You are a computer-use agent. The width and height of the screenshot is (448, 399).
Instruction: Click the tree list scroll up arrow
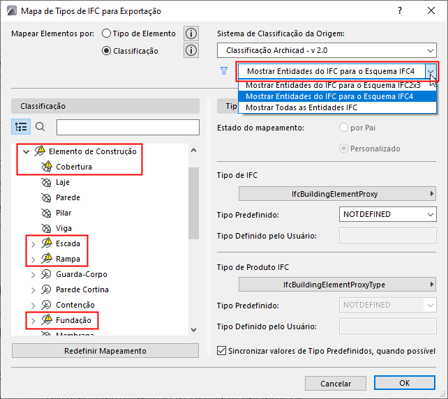pyautogui.click(x=194, y=150)
